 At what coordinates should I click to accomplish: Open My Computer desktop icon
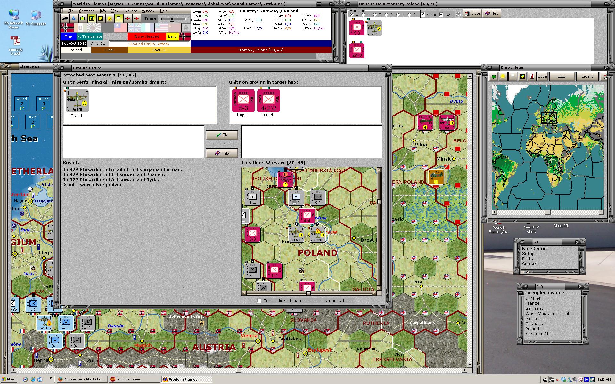pyautogui.click(x=36, y=18)
